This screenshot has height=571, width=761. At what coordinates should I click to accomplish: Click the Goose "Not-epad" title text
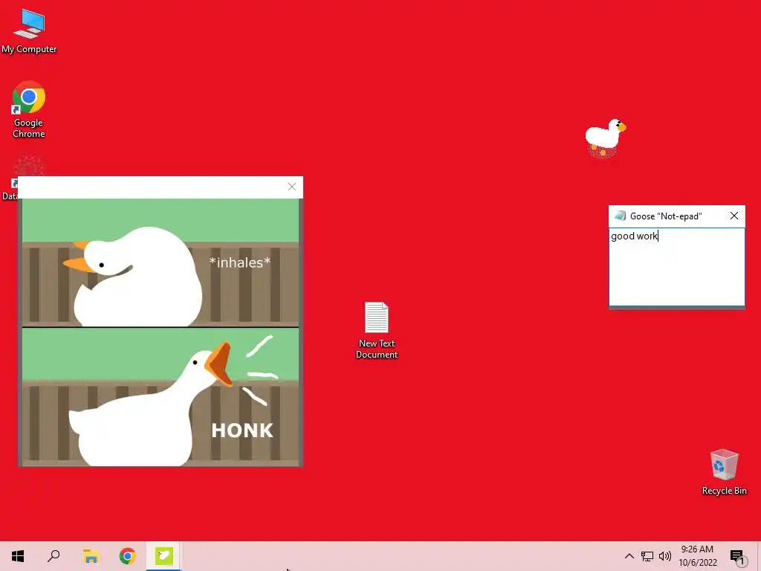tap(666, 216)
